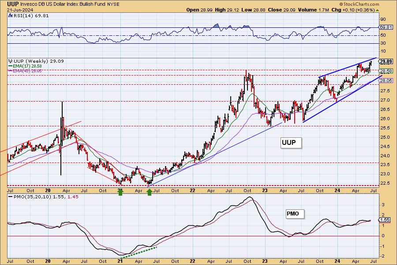
Task: Click the Low 28.88 value
Action: [253, 10]
